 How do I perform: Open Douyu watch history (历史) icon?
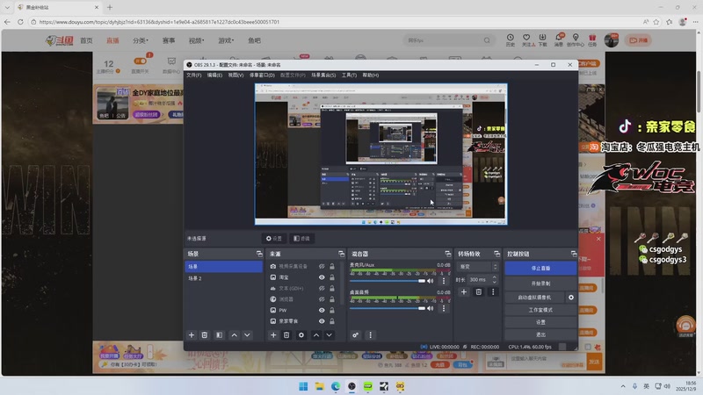511,39
